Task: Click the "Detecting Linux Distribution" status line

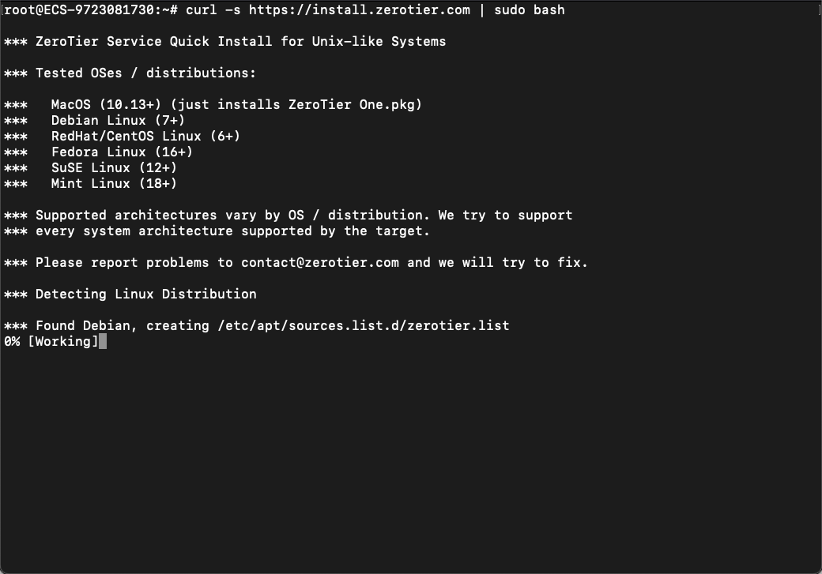Action: 145,295
